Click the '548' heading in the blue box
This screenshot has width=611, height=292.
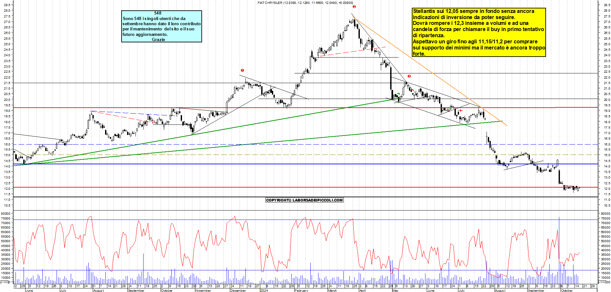158,13
